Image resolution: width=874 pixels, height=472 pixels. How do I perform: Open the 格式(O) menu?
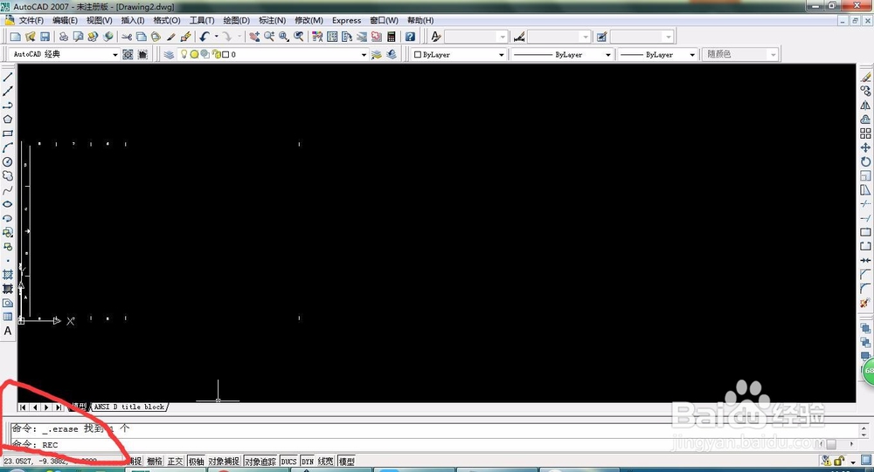pos(167,21)
